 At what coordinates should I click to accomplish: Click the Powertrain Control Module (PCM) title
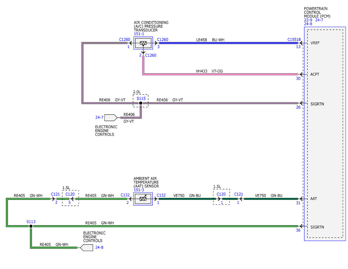[317, 12]
